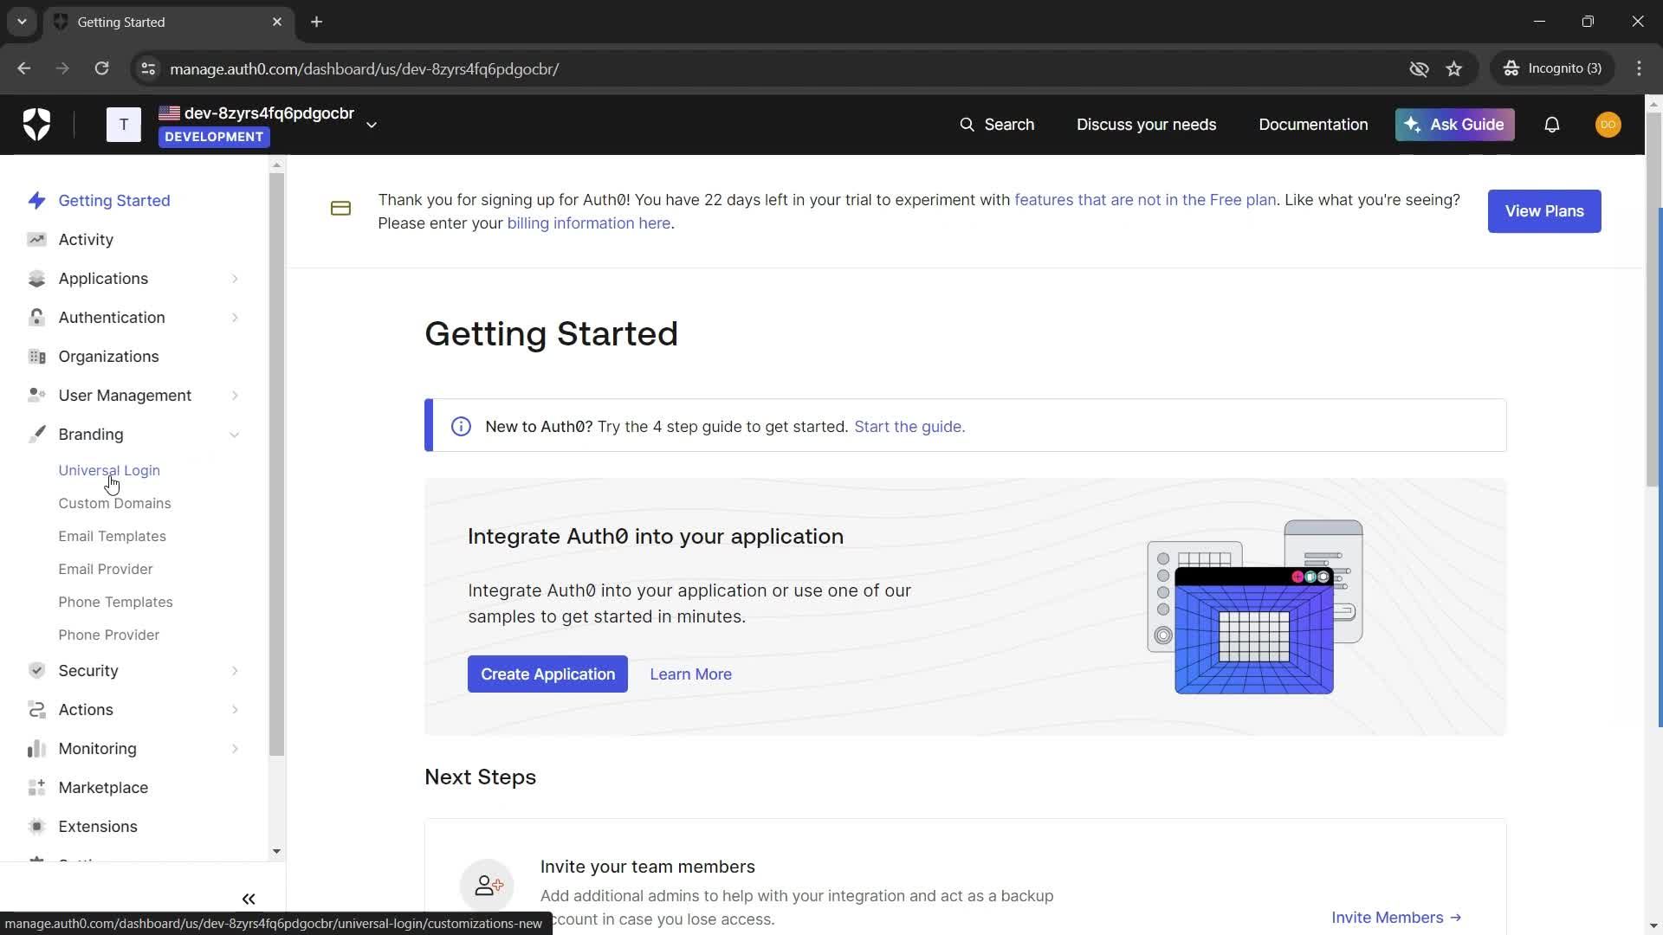Click the Security shield check icon
The width and height of the screenshot is (1663, 935).
pos(36,671)
